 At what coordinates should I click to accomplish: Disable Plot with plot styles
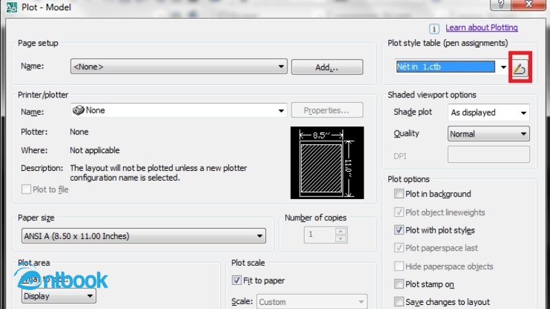click(x=399, y=230)
